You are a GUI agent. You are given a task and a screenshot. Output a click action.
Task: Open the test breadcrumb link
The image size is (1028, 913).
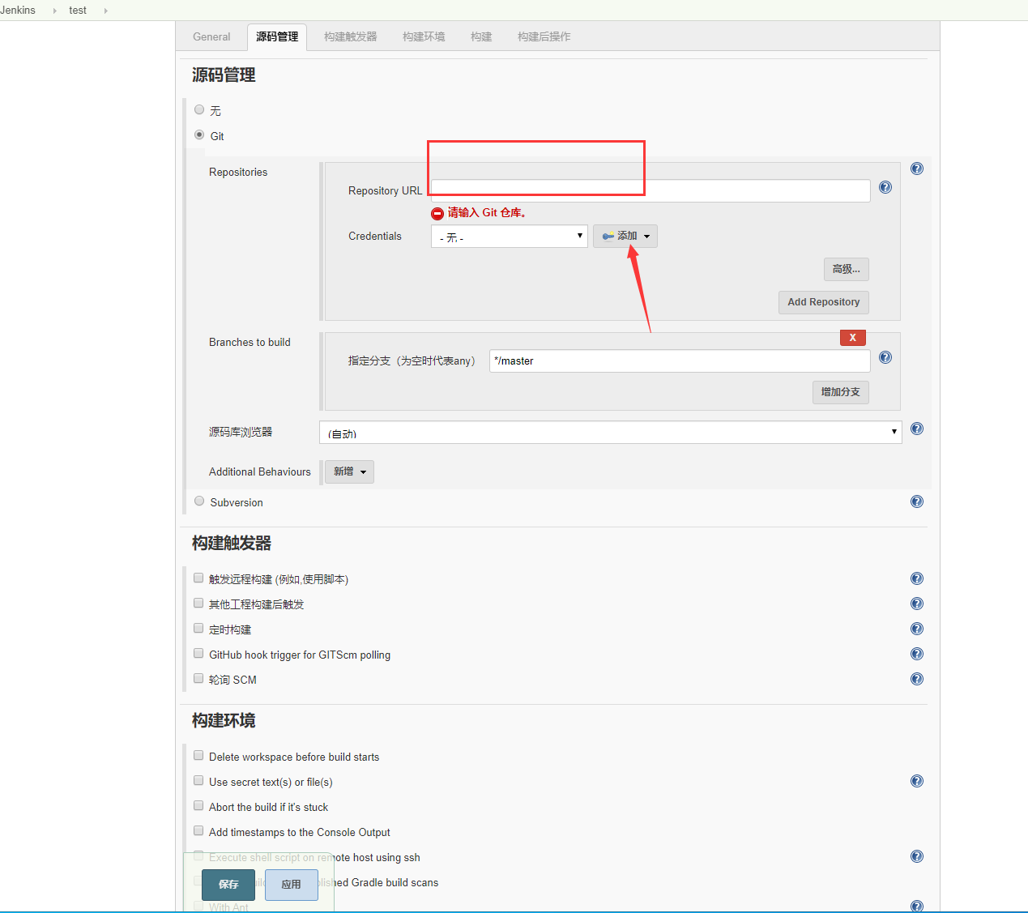coord(78,11)
